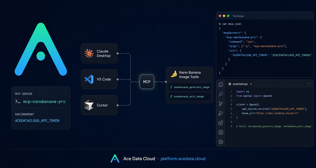Click the ENVIRONMENT label
The width and height of the screenshot is (316, 168).
tap(24, 114)
